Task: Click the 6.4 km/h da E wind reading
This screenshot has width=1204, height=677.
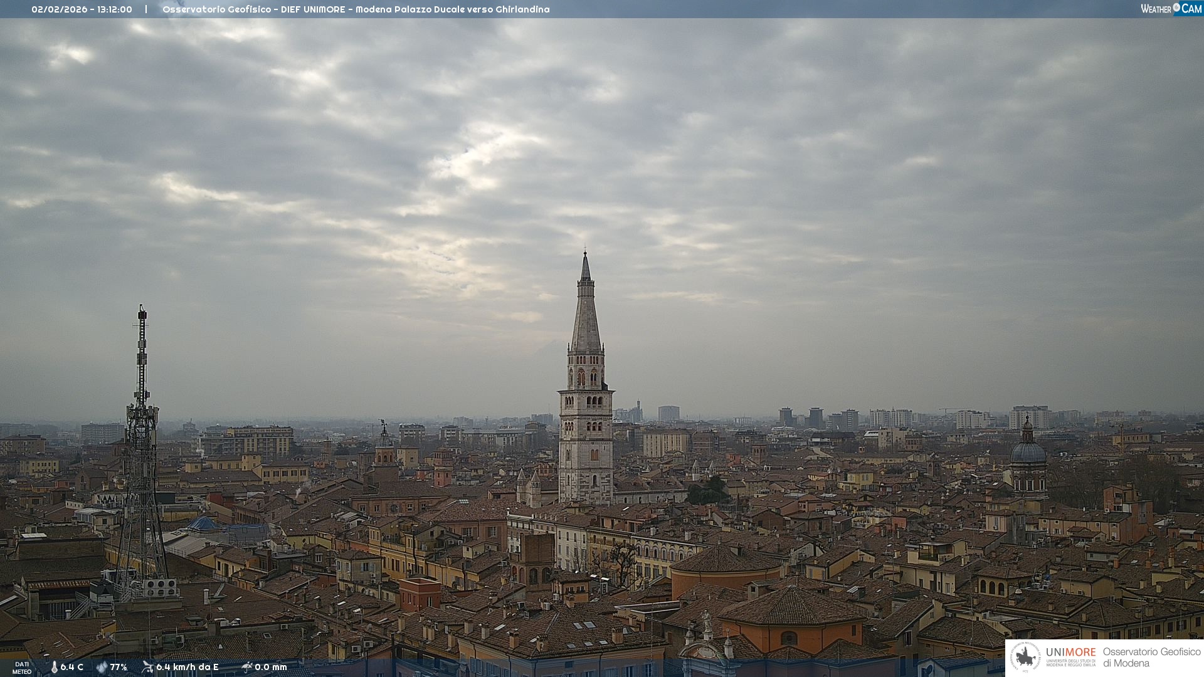Action: (187, 667)
